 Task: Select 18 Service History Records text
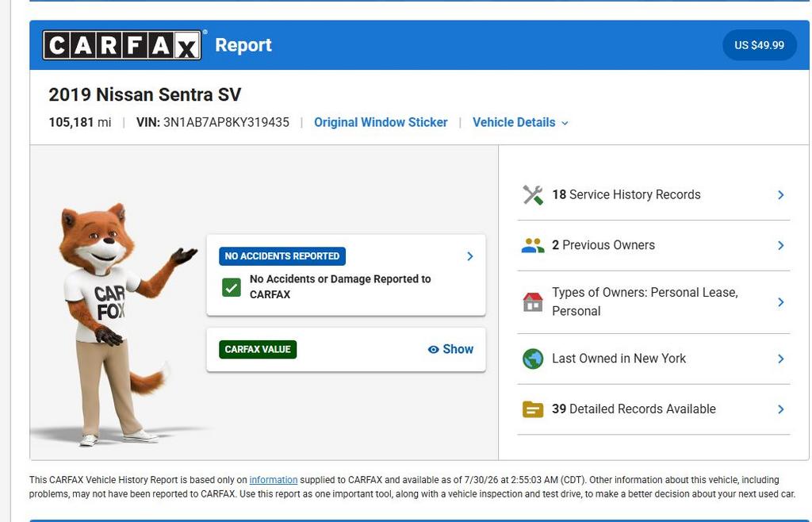(x=626, y=194)
